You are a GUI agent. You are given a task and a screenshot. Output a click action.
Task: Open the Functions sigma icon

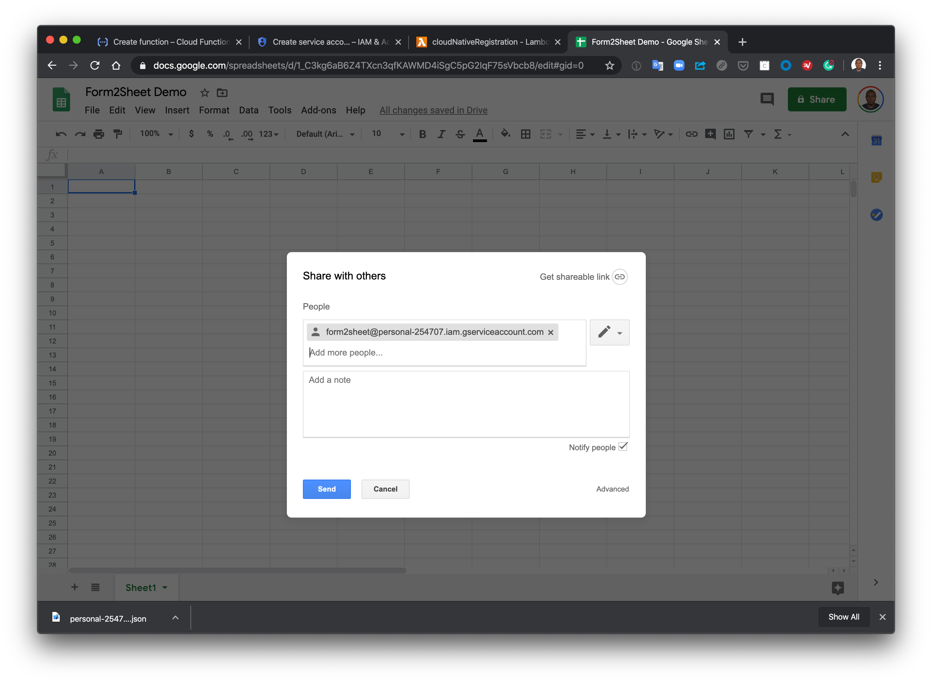point(779,134)
